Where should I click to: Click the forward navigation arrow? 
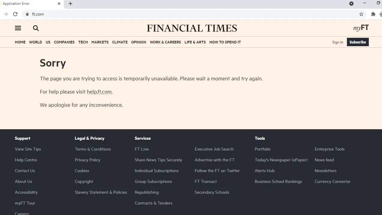[x=6, y=14]
